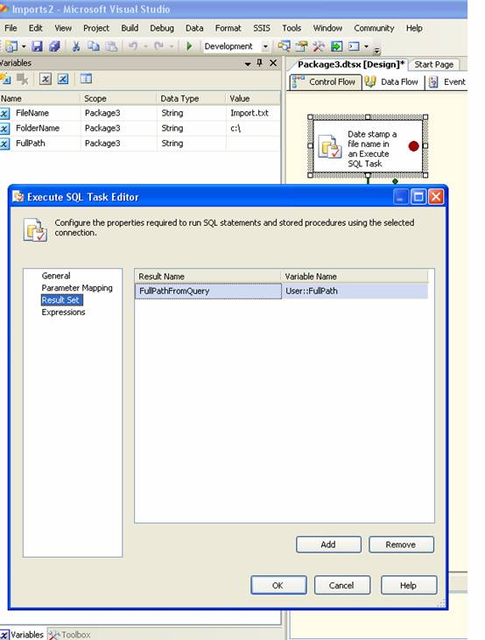The width and height of the screenshot is (485, 640).
Task: Open Properties Window toolbar icon
Action: (x=301, y=46)
